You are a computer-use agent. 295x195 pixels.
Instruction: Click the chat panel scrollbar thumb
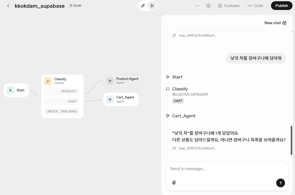(291, 140)
